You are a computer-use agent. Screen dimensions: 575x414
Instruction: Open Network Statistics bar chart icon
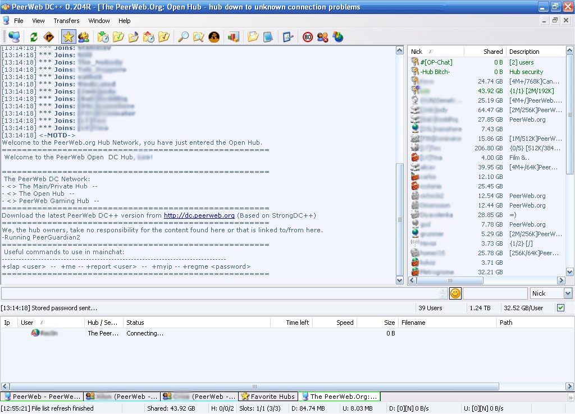click(233, 37)
